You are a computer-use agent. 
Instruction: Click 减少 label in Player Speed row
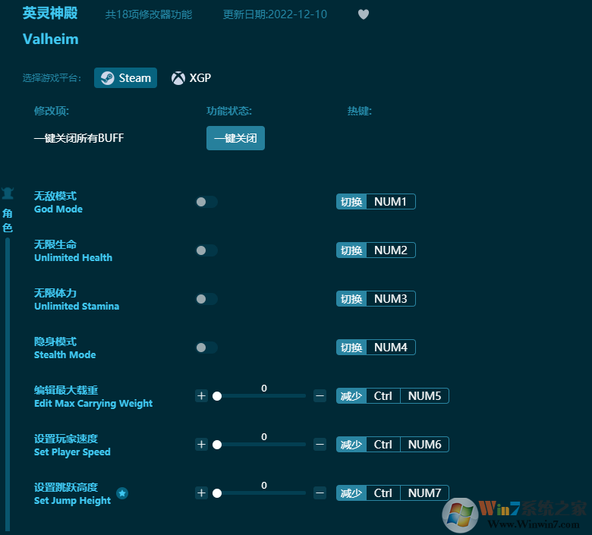pyautogui.click(x=351, y=445)
